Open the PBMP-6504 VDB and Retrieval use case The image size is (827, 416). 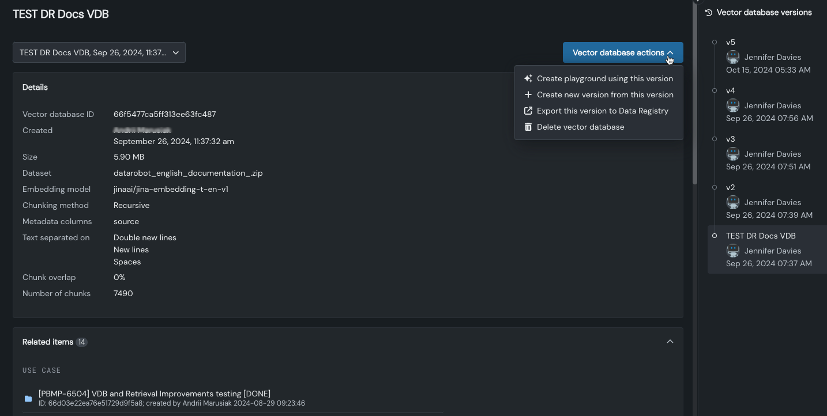pyautogui.click(x=155, y=394)
